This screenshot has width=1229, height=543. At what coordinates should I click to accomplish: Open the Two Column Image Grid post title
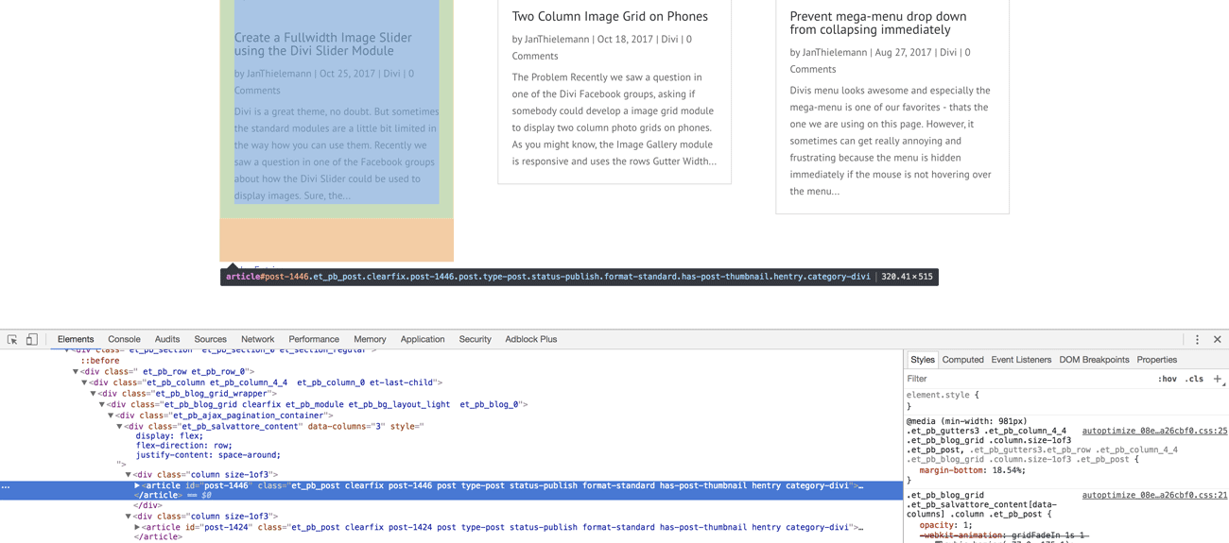[x=609, y=16]
